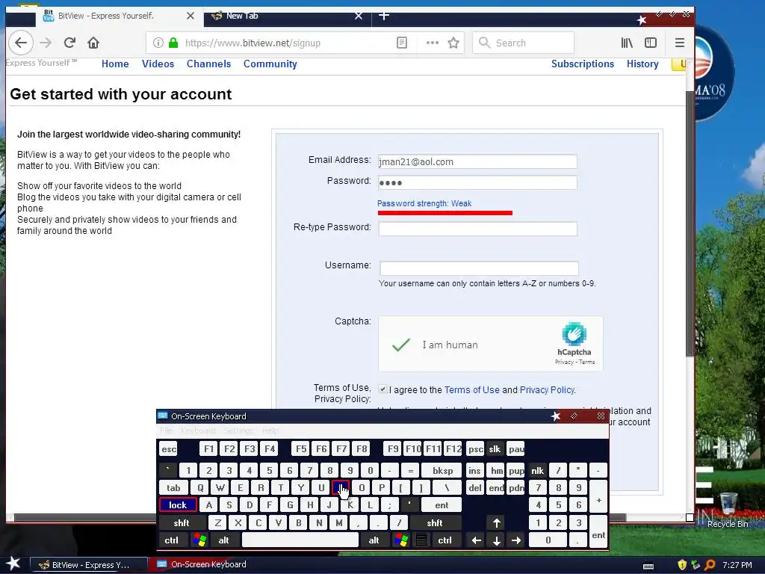Toggle left alt key on keyboard
This screenshot has width=765, height=574.
click(x=224, y=540)
